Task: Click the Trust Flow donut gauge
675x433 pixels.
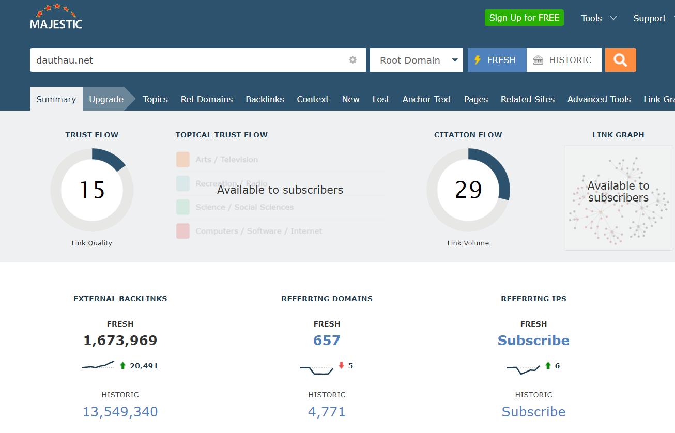Action: (92, 190)
